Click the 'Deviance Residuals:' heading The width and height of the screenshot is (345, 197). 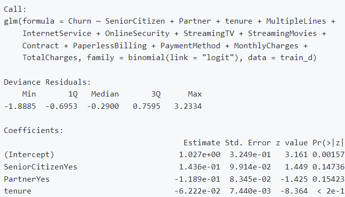coord(47,82)
